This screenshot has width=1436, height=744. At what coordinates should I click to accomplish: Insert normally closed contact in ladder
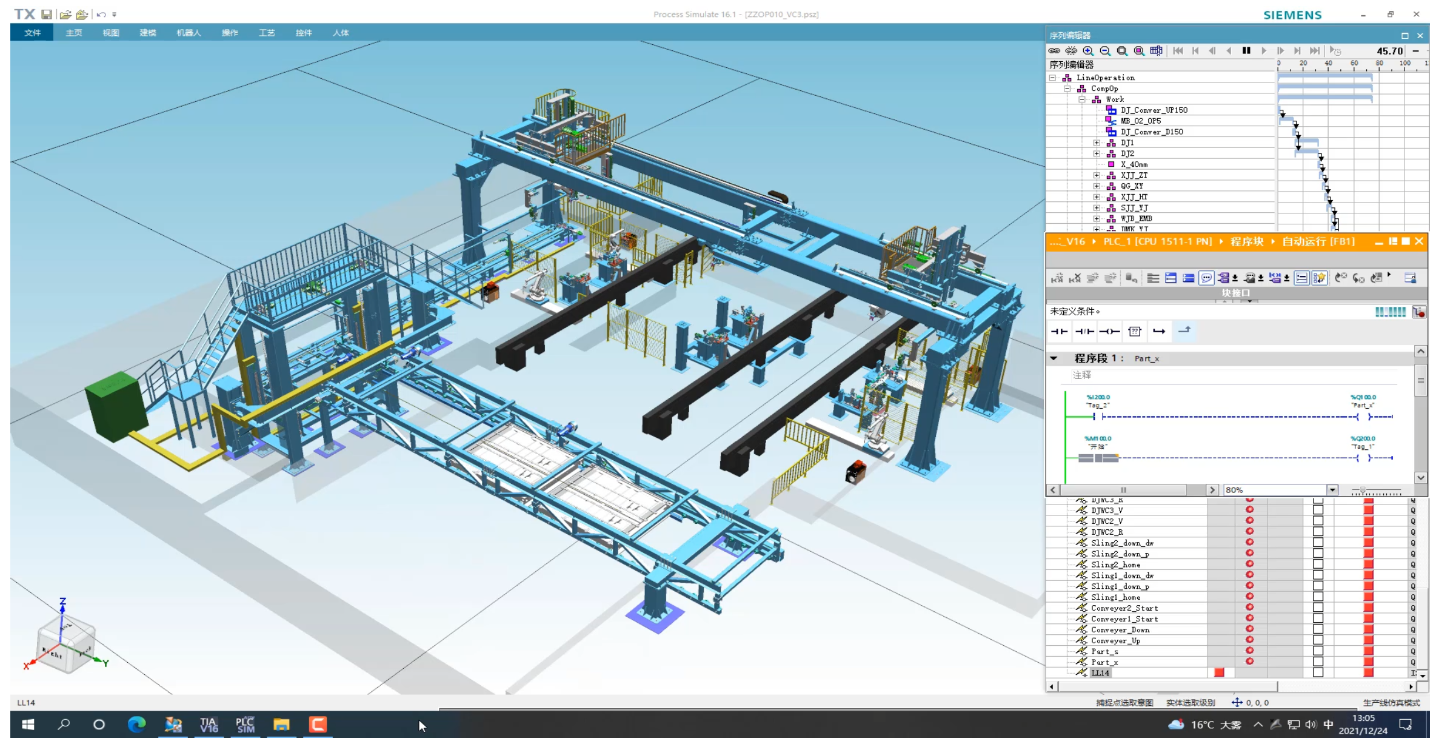tap(1084, 332)
